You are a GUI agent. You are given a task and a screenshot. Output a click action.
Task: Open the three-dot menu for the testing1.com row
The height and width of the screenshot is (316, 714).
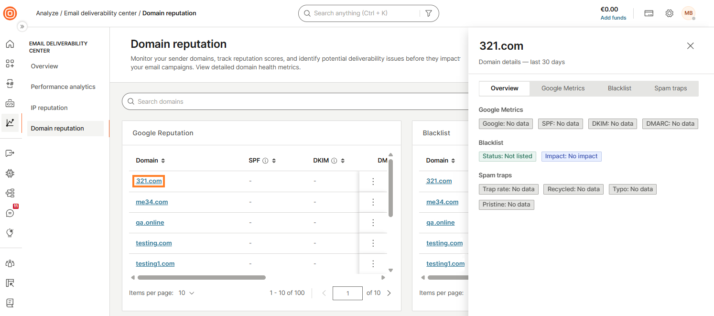pyautogui.click(x=373, y=264)
